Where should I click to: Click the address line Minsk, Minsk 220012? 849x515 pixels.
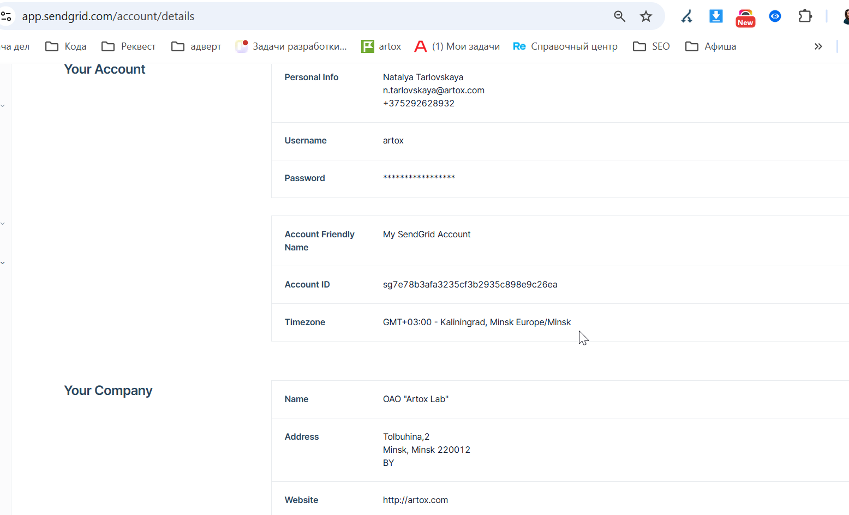pos(427,450)
